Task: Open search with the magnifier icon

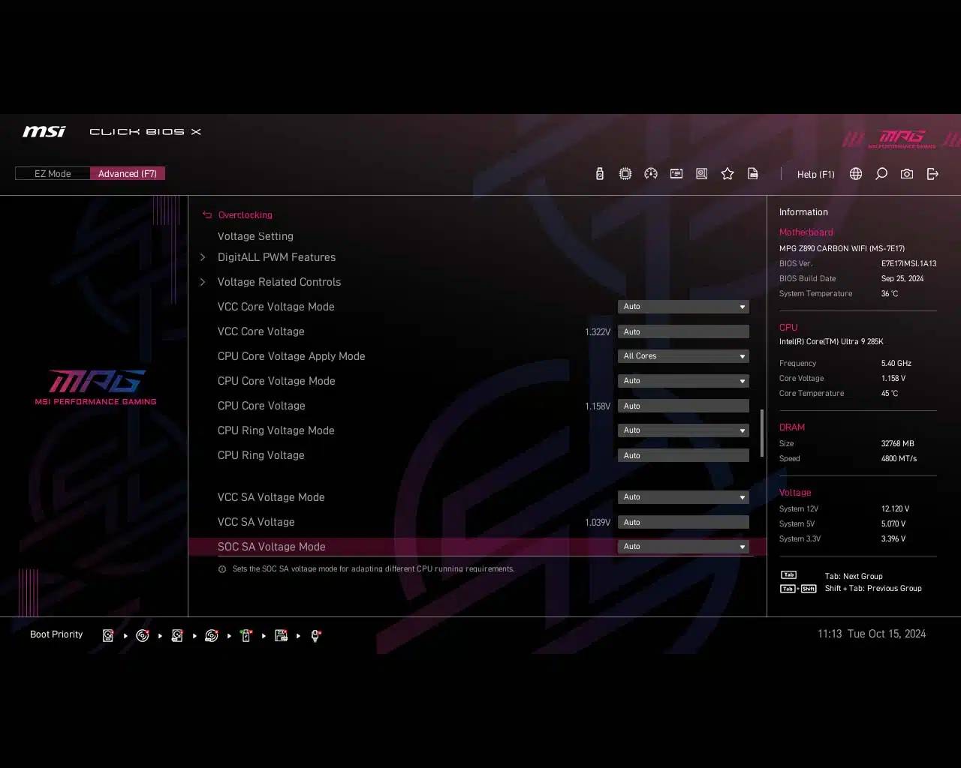Action: [881, 174]
